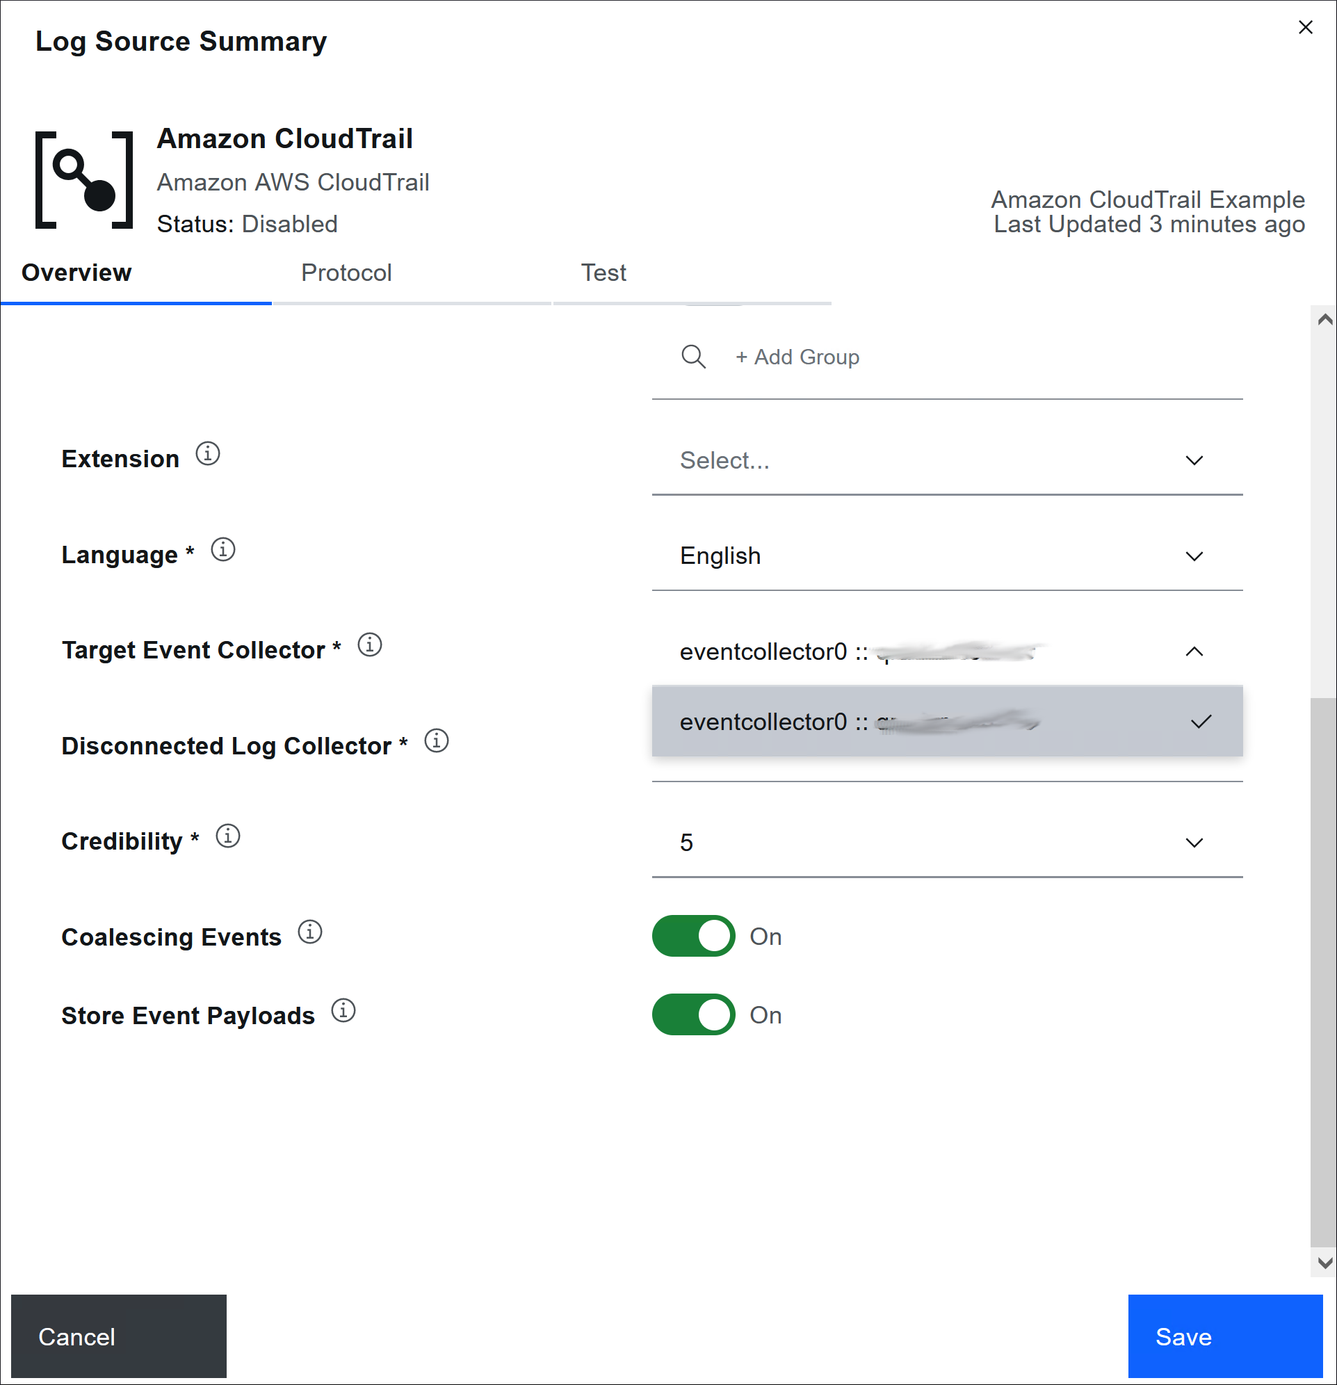Image resolution: width=1337 pixels, height=1385 pixels.
Task: Click the Credibility info icon
Action: [x=227, y=836]
